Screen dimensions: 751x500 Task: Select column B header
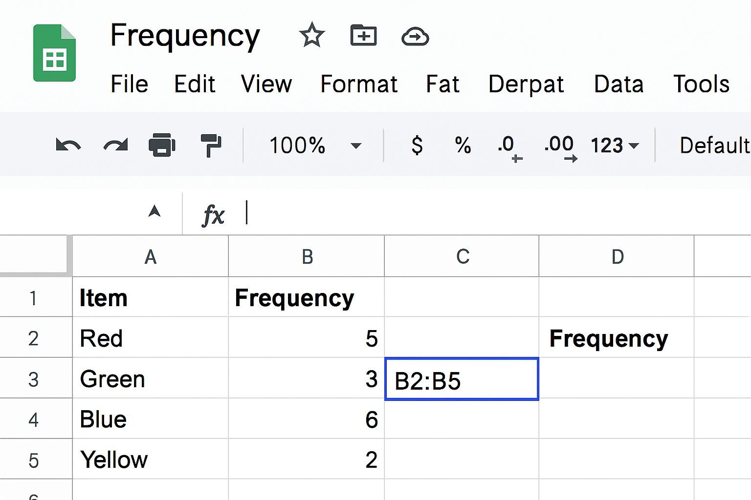307,256
